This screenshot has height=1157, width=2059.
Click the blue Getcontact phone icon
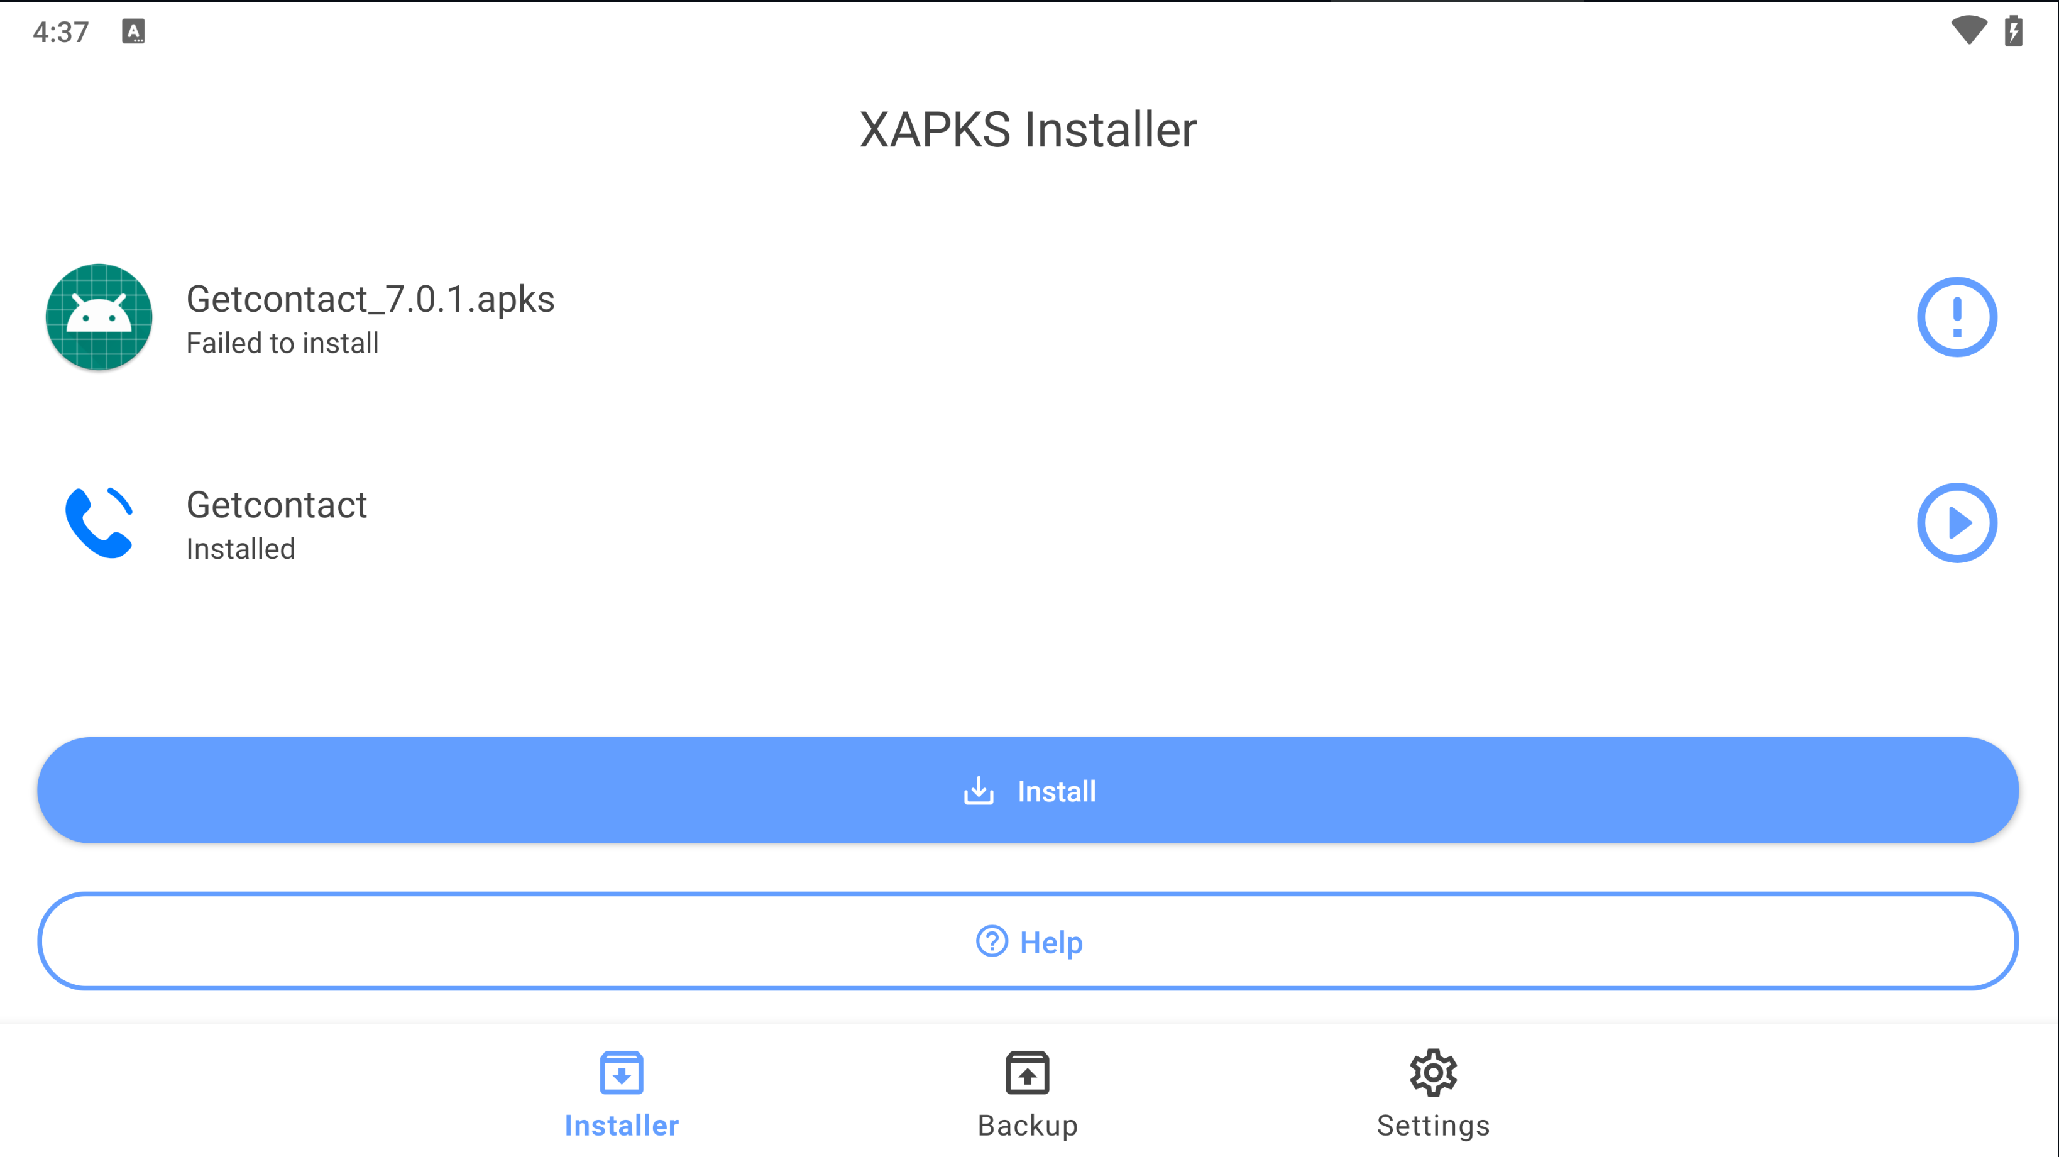(x=99, y=524)
